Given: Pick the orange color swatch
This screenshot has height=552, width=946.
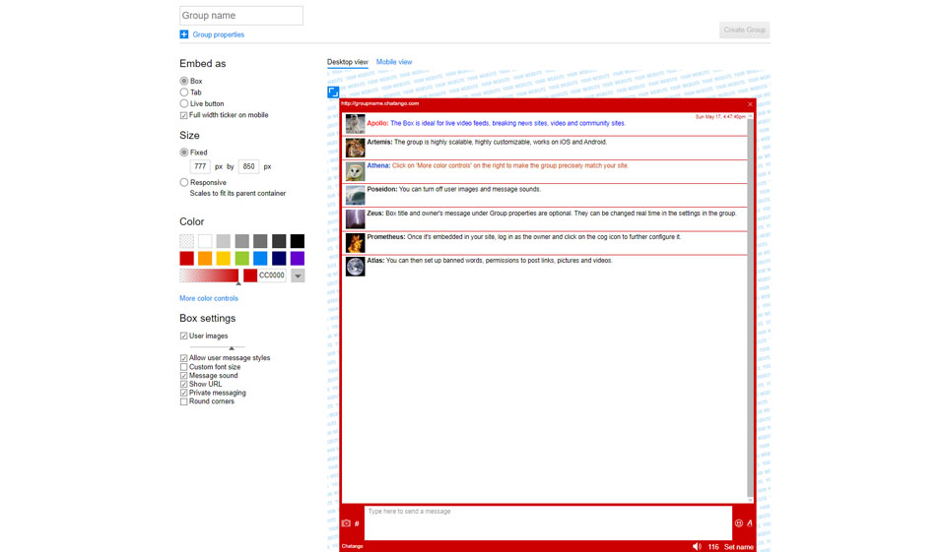Looking at the screenshot, I should (205, 258).
